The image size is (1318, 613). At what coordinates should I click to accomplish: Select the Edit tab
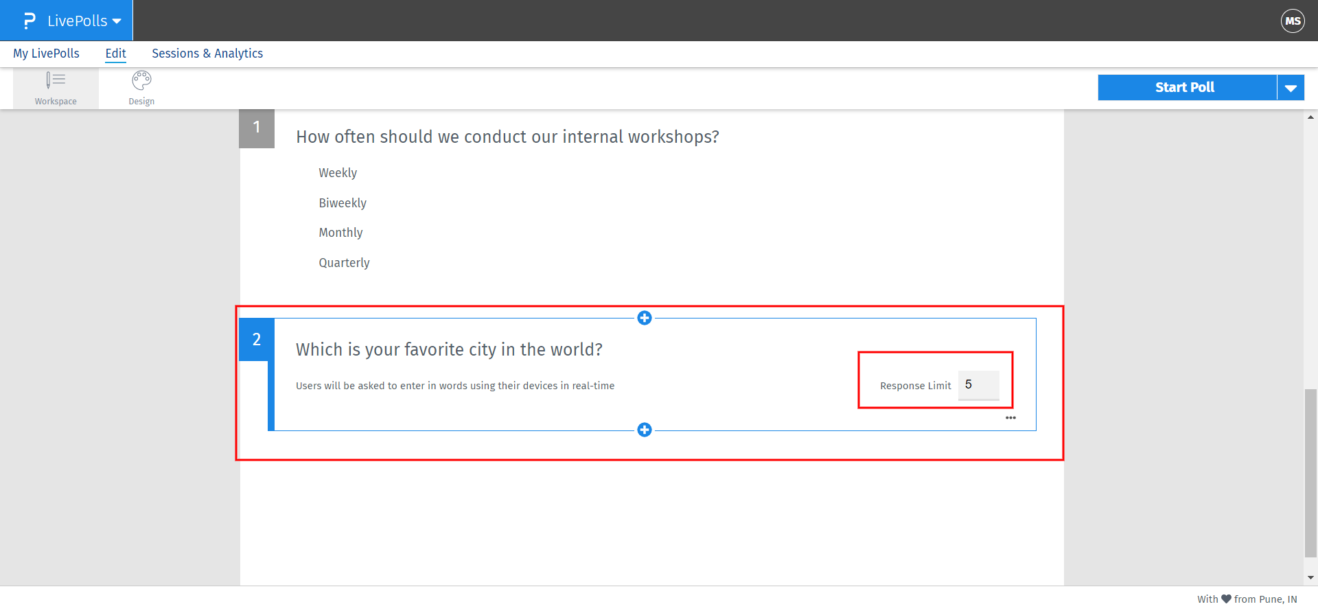pos(115,54)
